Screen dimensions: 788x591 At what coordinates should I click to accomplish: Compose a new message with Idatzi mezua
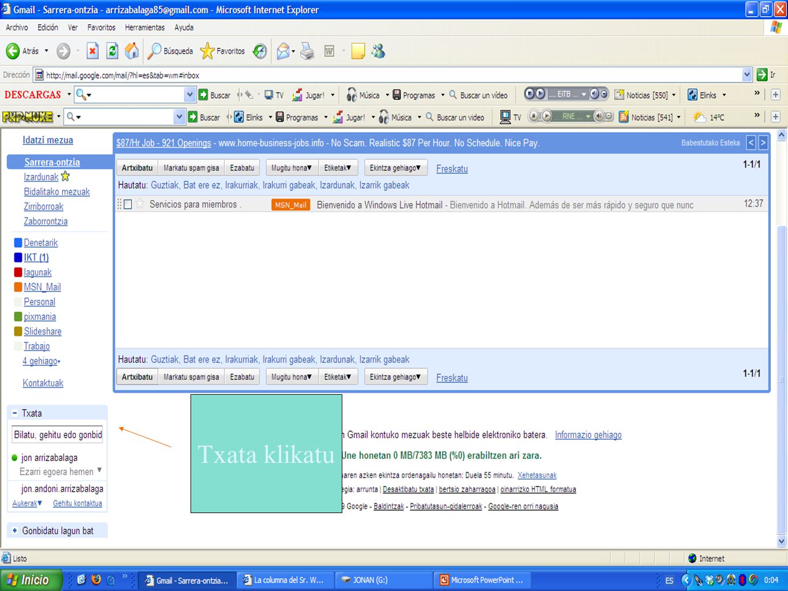point(48,140)
